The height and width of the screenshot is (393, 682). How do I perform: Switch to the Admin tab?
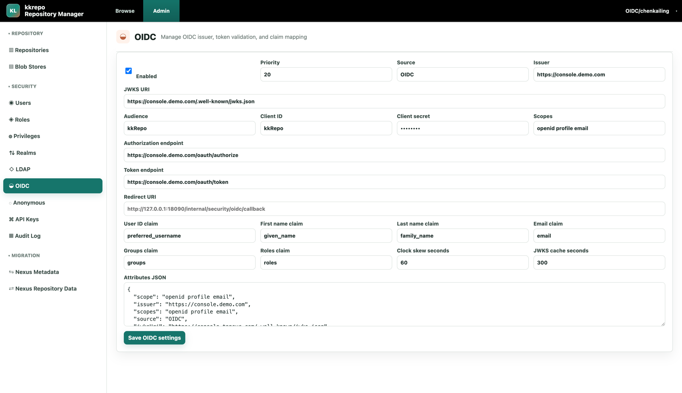161,11
